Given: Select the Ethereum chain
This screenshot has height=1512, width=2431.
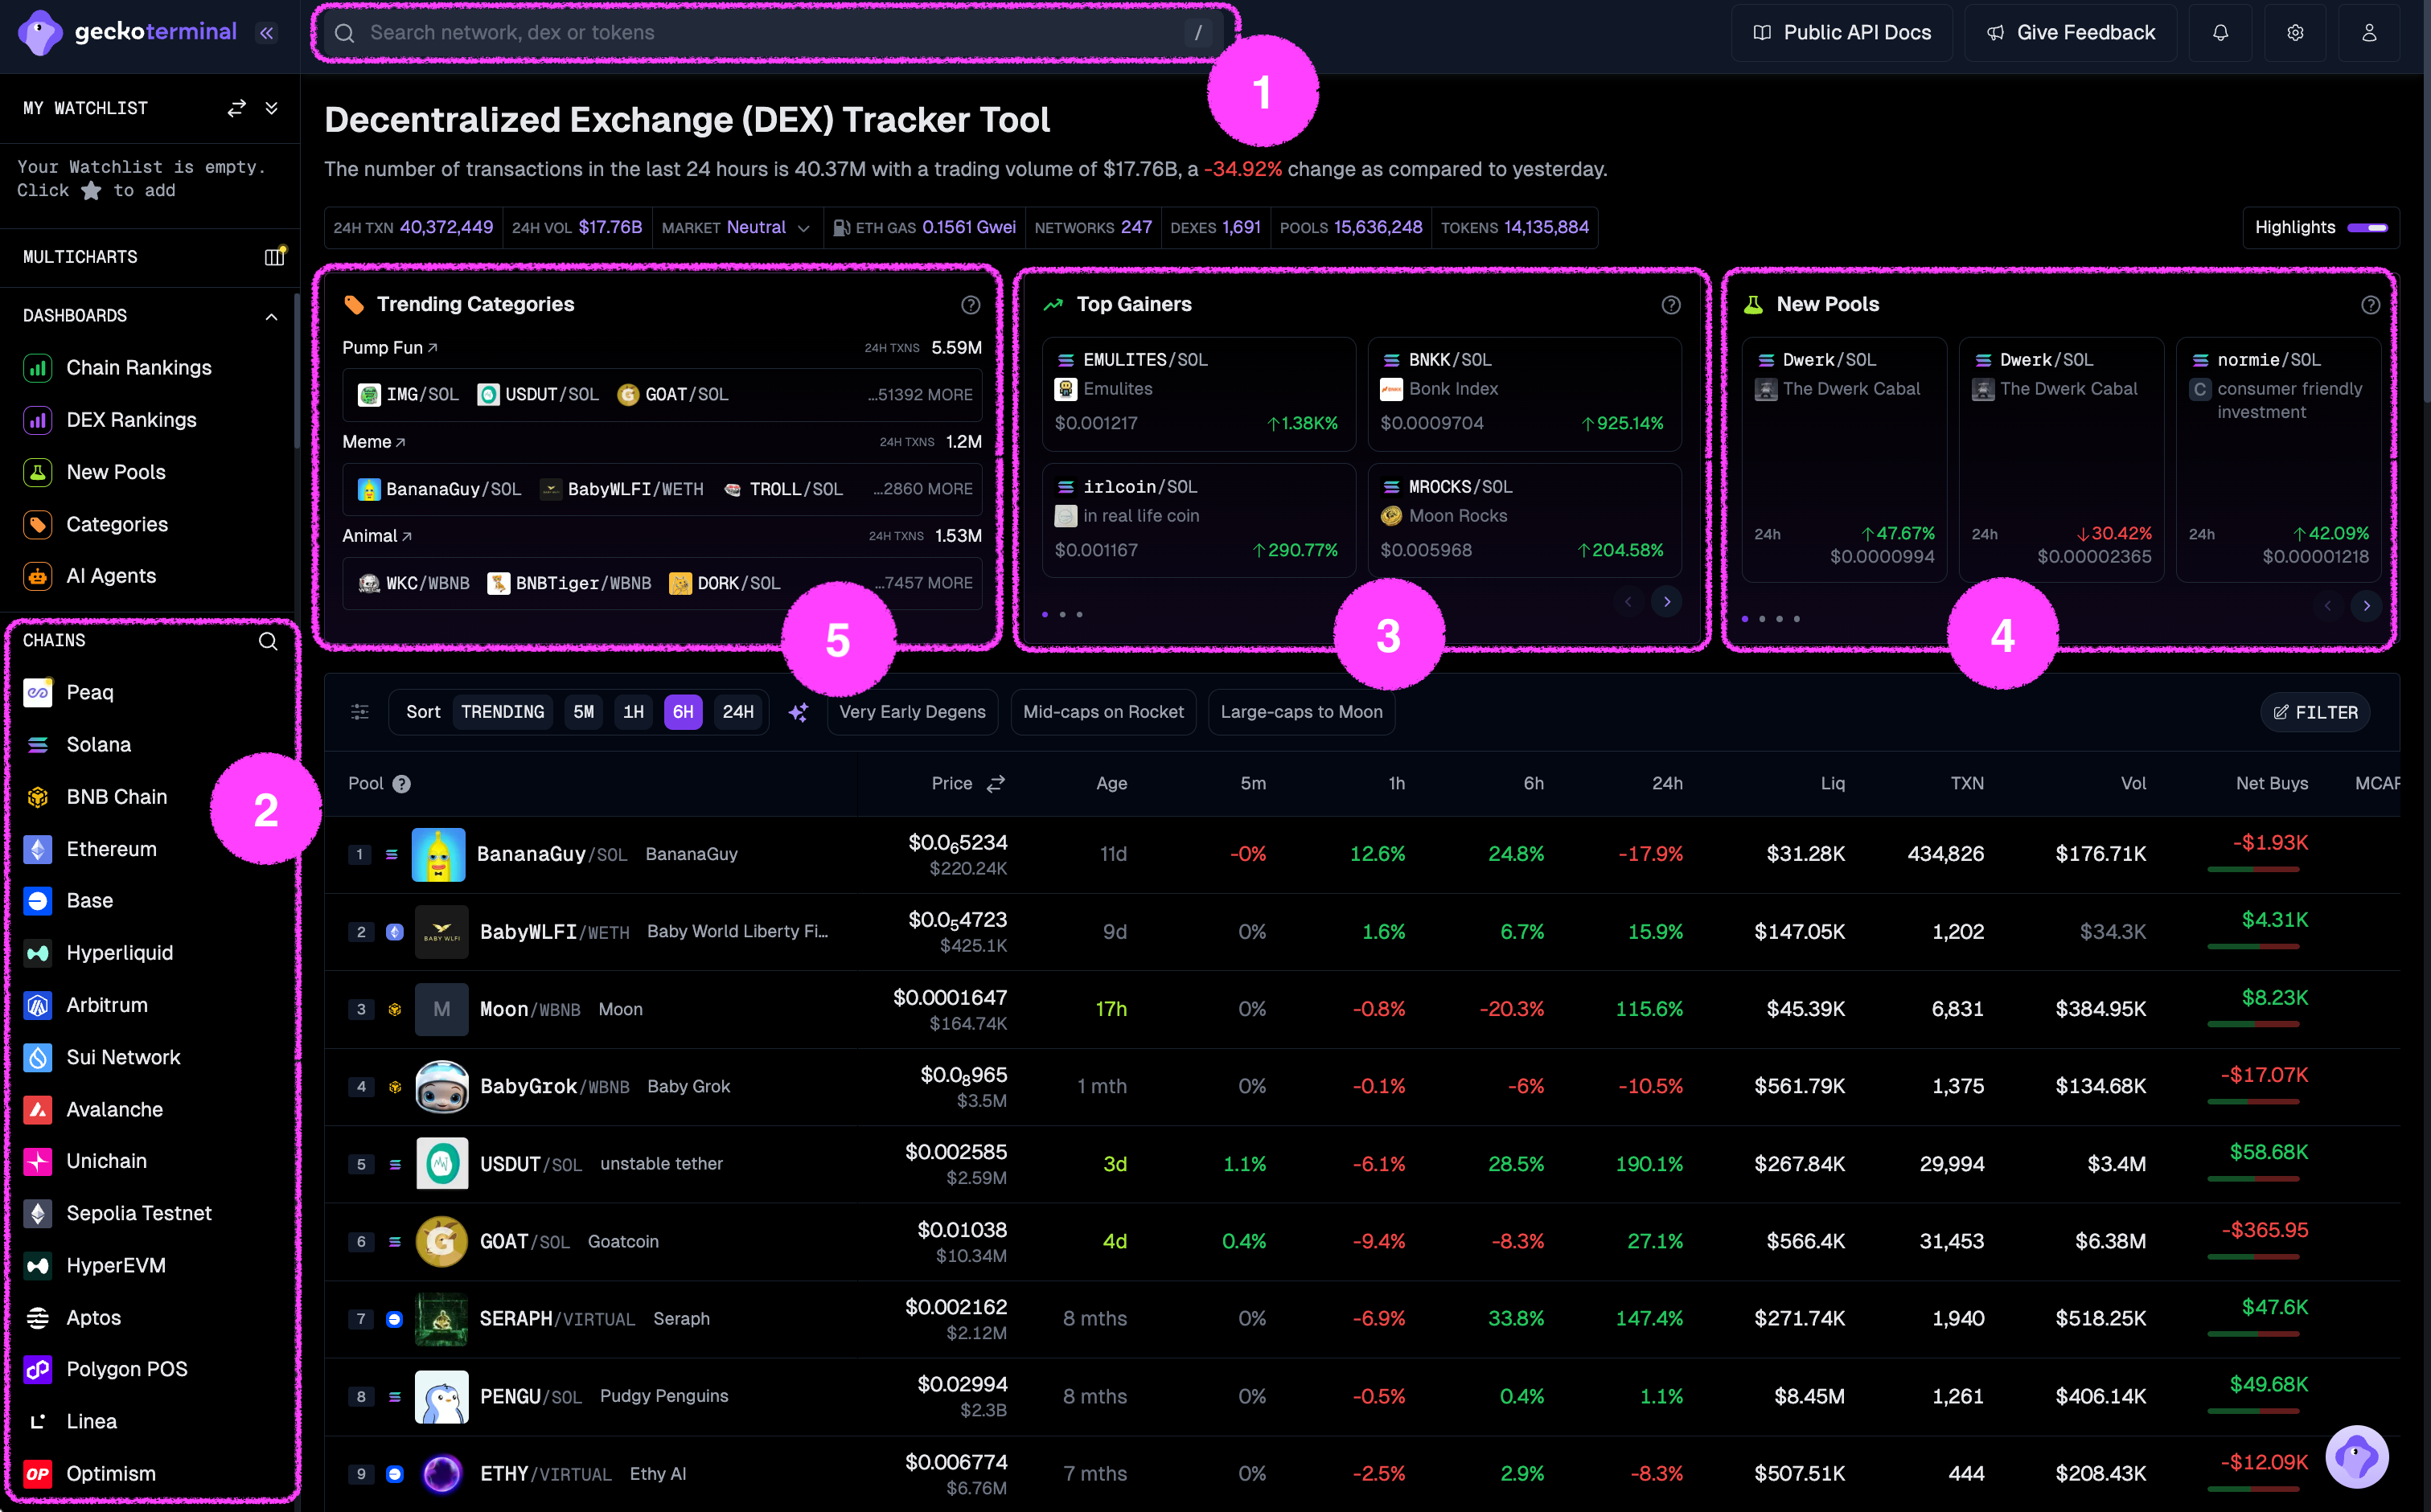Looking at the screenshot, I should pos(90,849).
